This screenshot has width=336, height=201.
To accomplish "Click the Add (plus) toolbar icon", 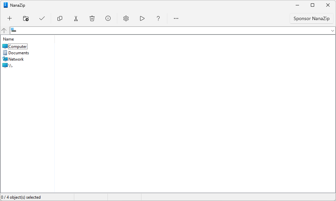I will [10, 18].
